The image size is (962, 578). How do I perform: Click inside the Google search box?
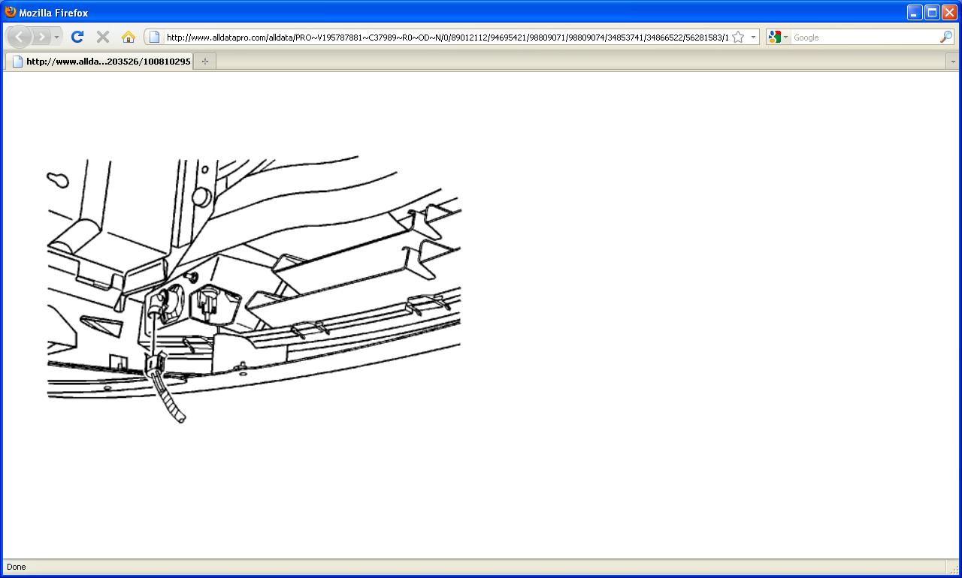coord(864,38)
